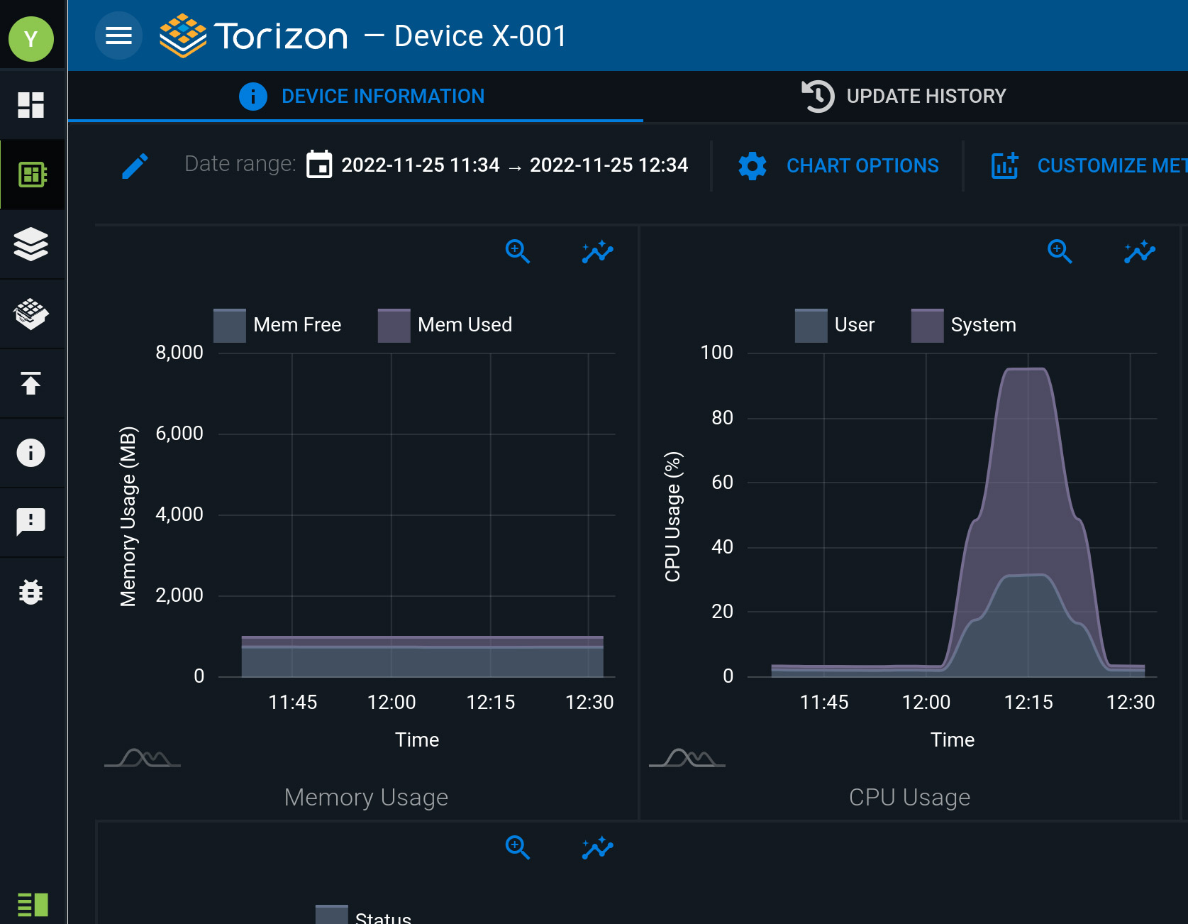Open the info circle sidebar icon
Screen dimensions: 1188x924
(x=31, y=453)
